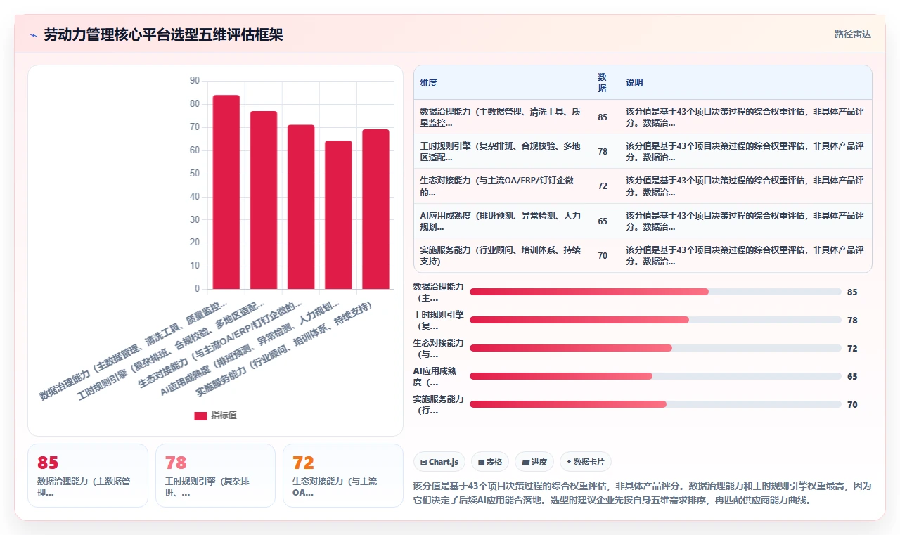
Task: Select the 表格 tag
Action: click(x=490, y=462)
